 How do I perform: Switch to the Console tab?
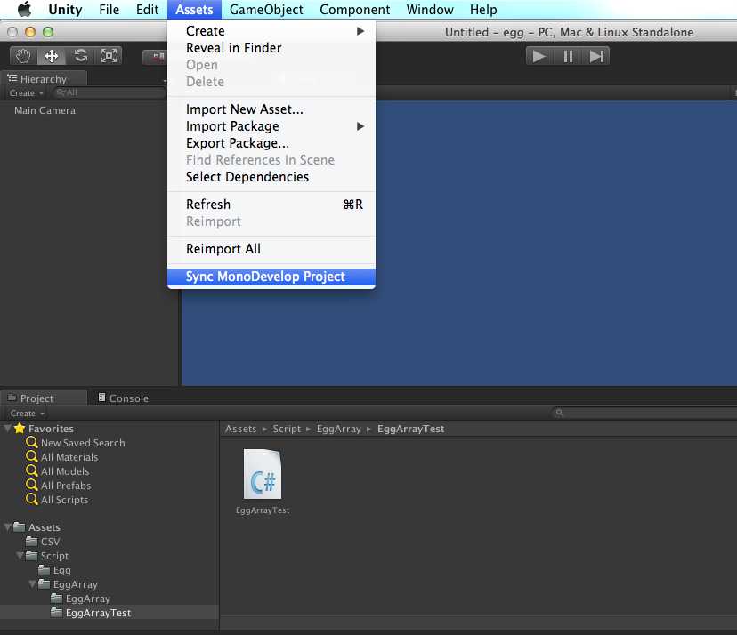coord(123,398)
